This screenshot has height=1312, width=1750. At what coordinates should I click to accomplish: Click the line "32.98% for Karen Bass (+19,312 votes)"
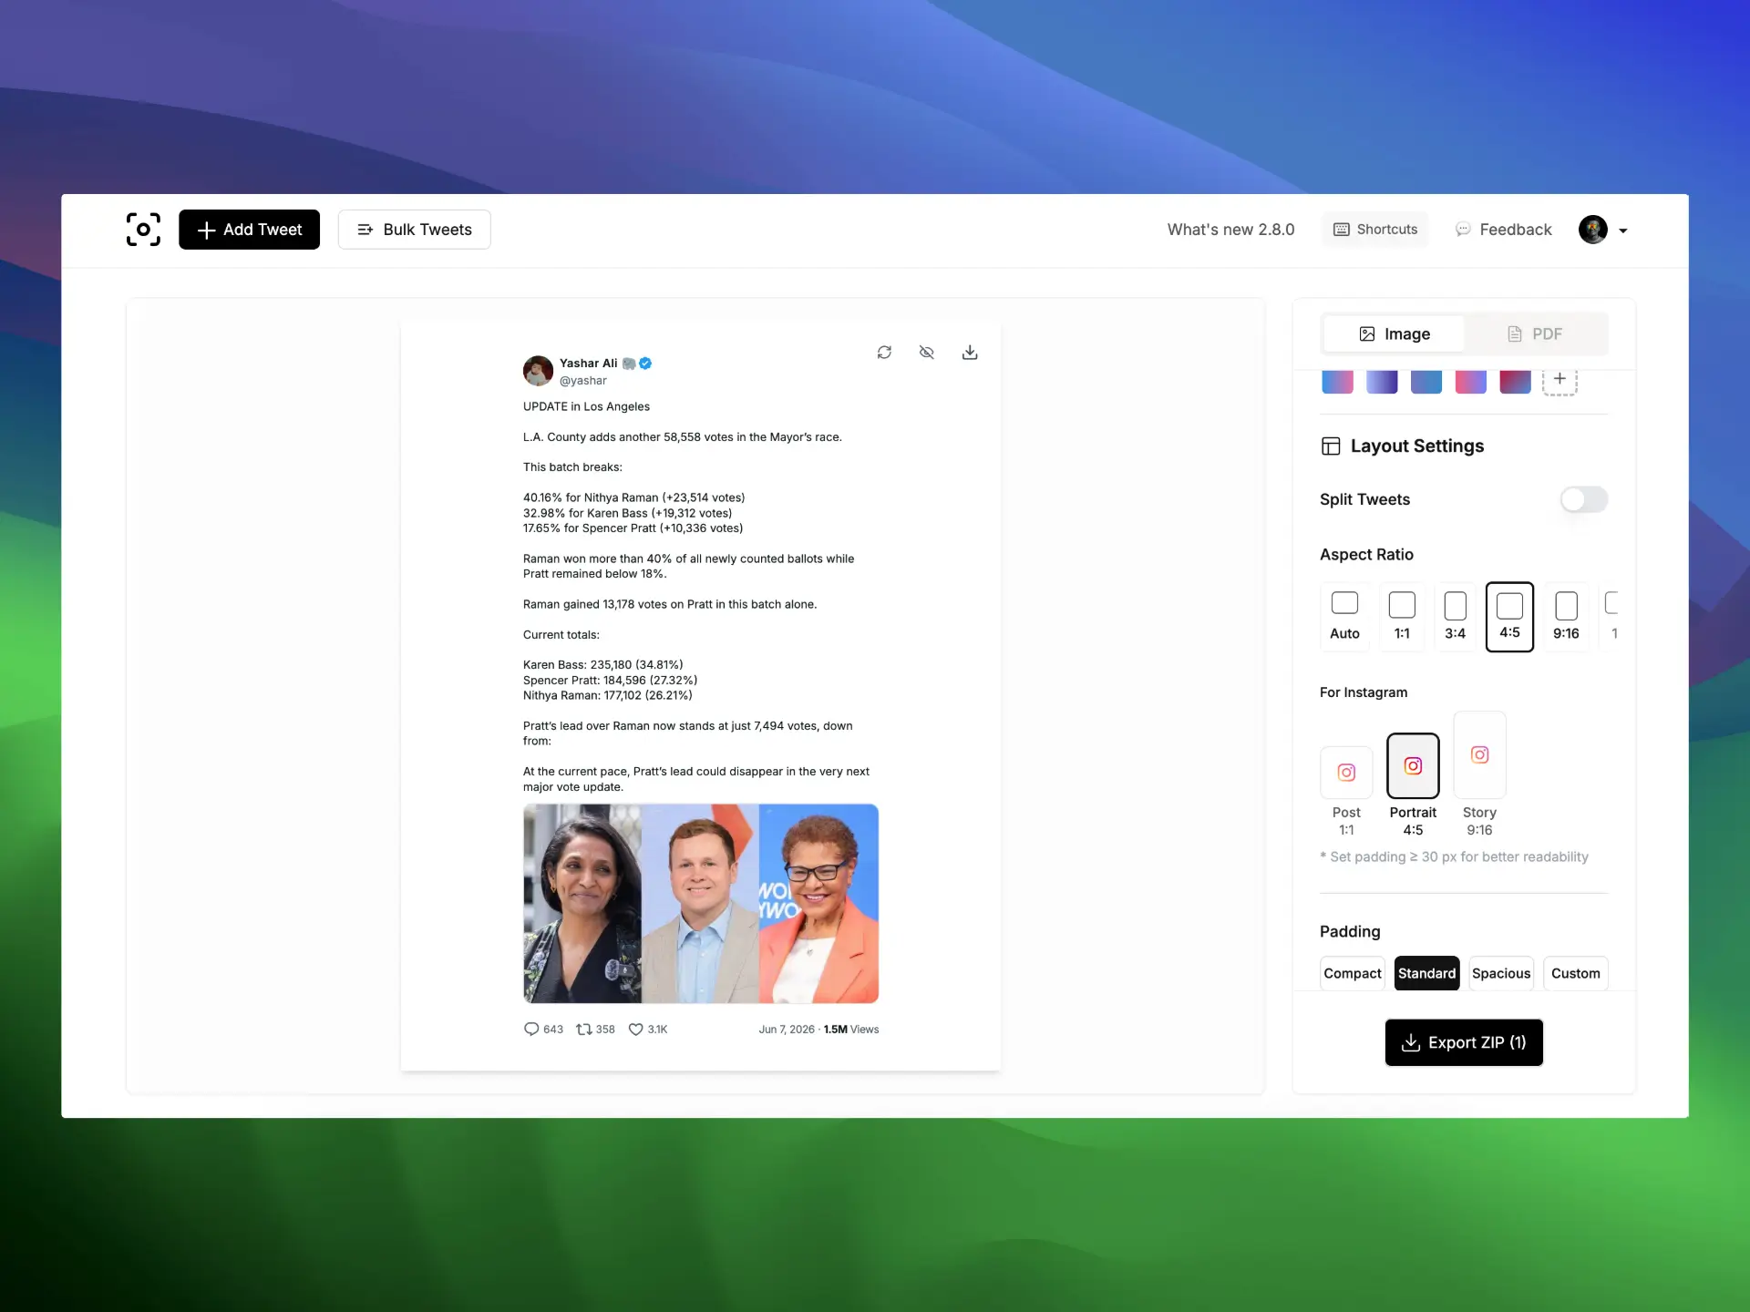pos(627,513)
